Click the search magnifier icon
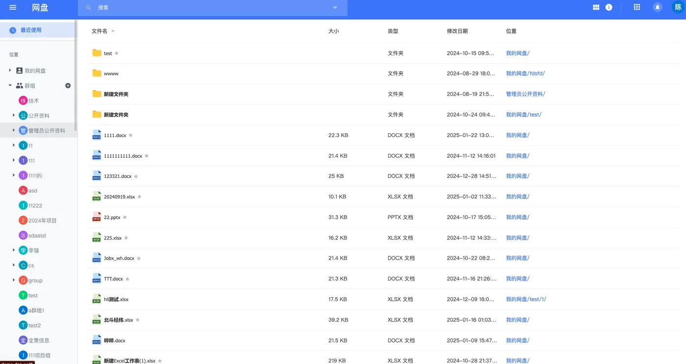 [89, 8]
